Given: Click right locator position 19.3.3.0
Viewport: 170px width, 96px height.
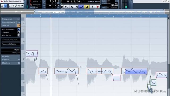Looking at the screenshot, I should coord(54,5).
